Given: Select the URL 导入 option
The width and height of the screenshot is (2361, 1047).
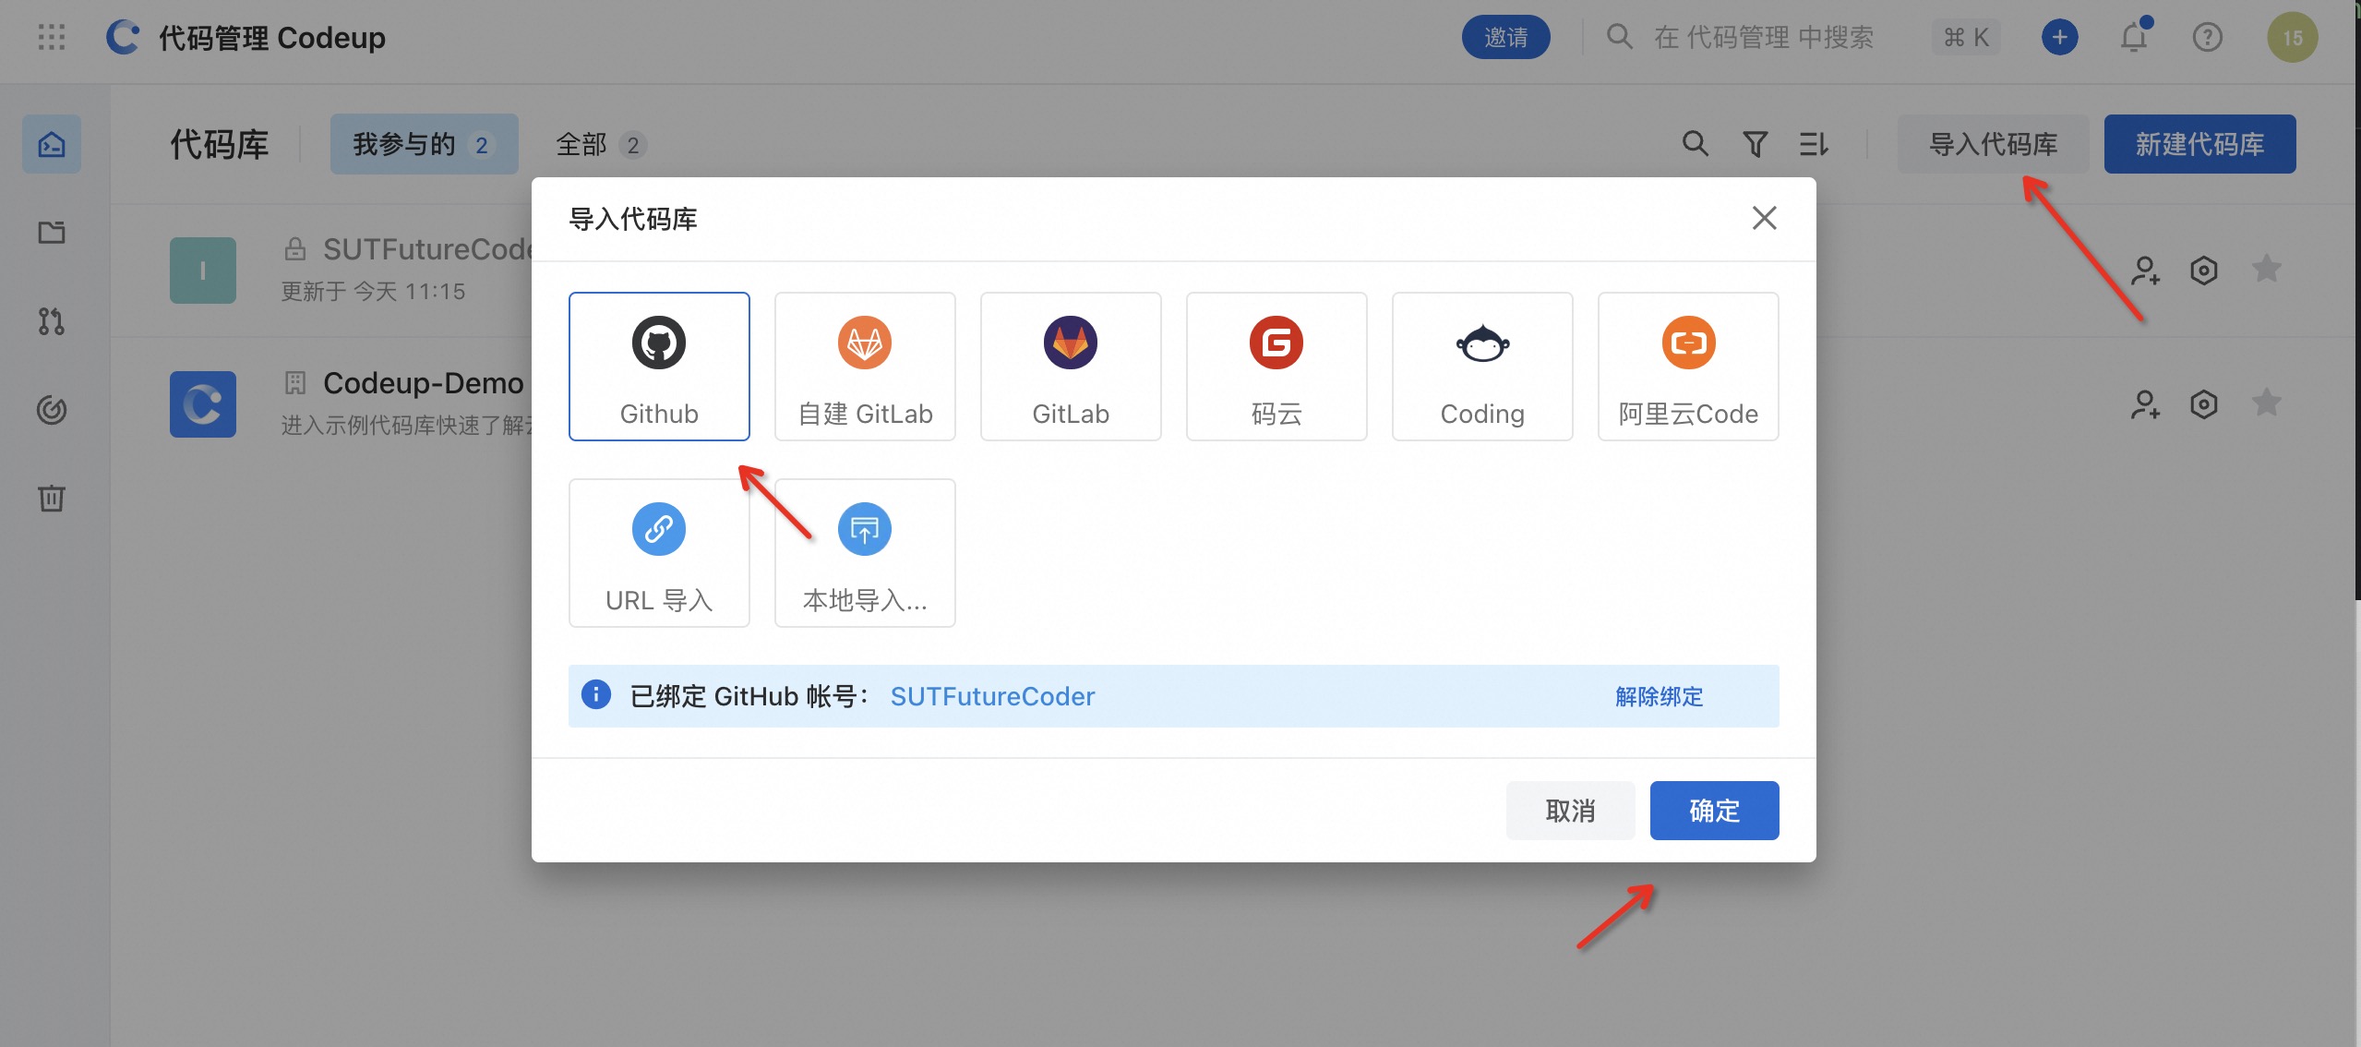Looking at the screenshot, I should 659,553.
